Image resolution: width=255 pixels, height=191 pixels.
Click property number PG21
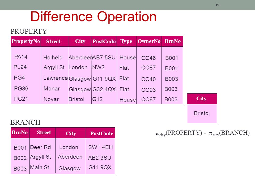point(21,99)
